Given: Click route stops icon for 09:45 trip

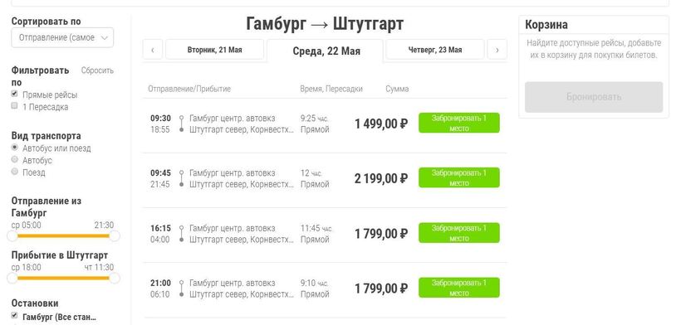Looking at the screenshot, I should point(182,178).
